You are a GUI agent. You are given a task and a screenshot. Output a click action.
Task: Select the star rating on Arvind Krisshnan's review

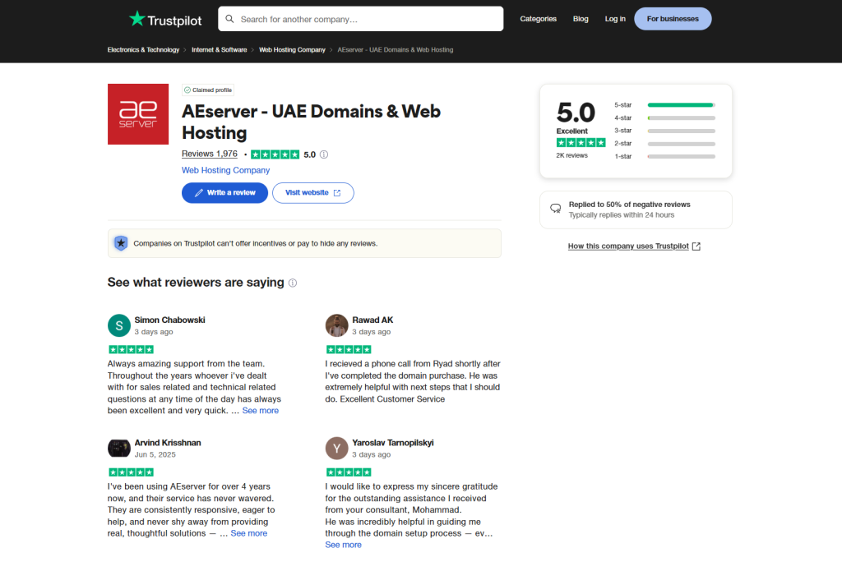[131, 472]
